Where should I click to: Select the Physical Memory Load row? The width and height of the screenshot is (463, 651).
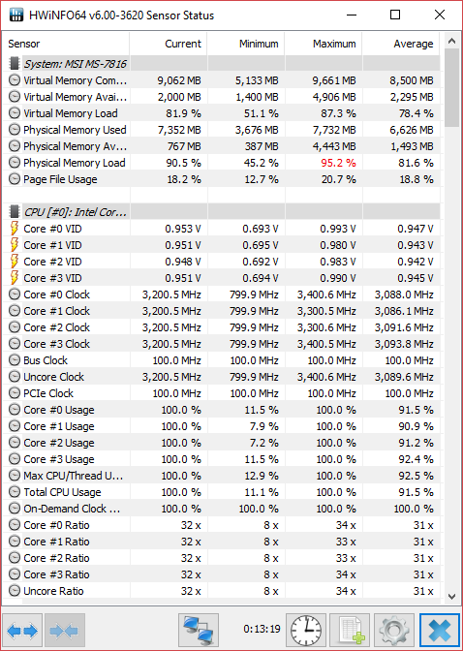point(221,163)
